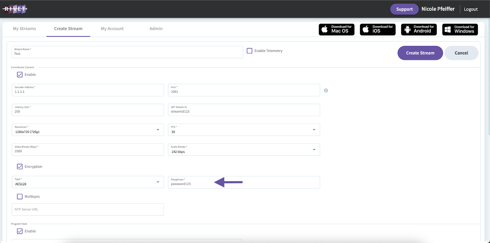Download the app for Android
This screenshot has width=490, height=243.
click(x=419, y=29)
